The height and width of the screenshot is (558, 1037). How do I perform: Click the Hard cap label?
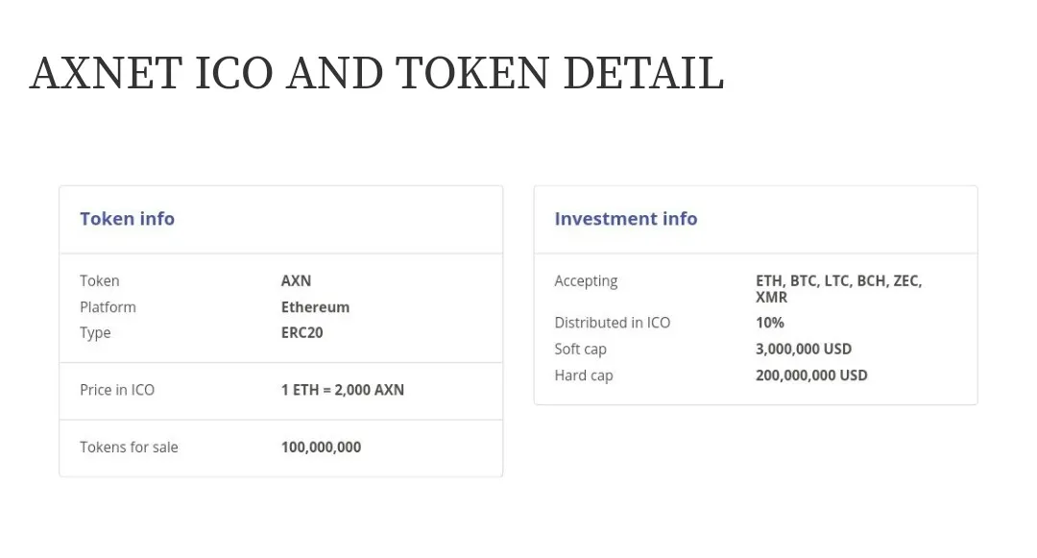584,376
